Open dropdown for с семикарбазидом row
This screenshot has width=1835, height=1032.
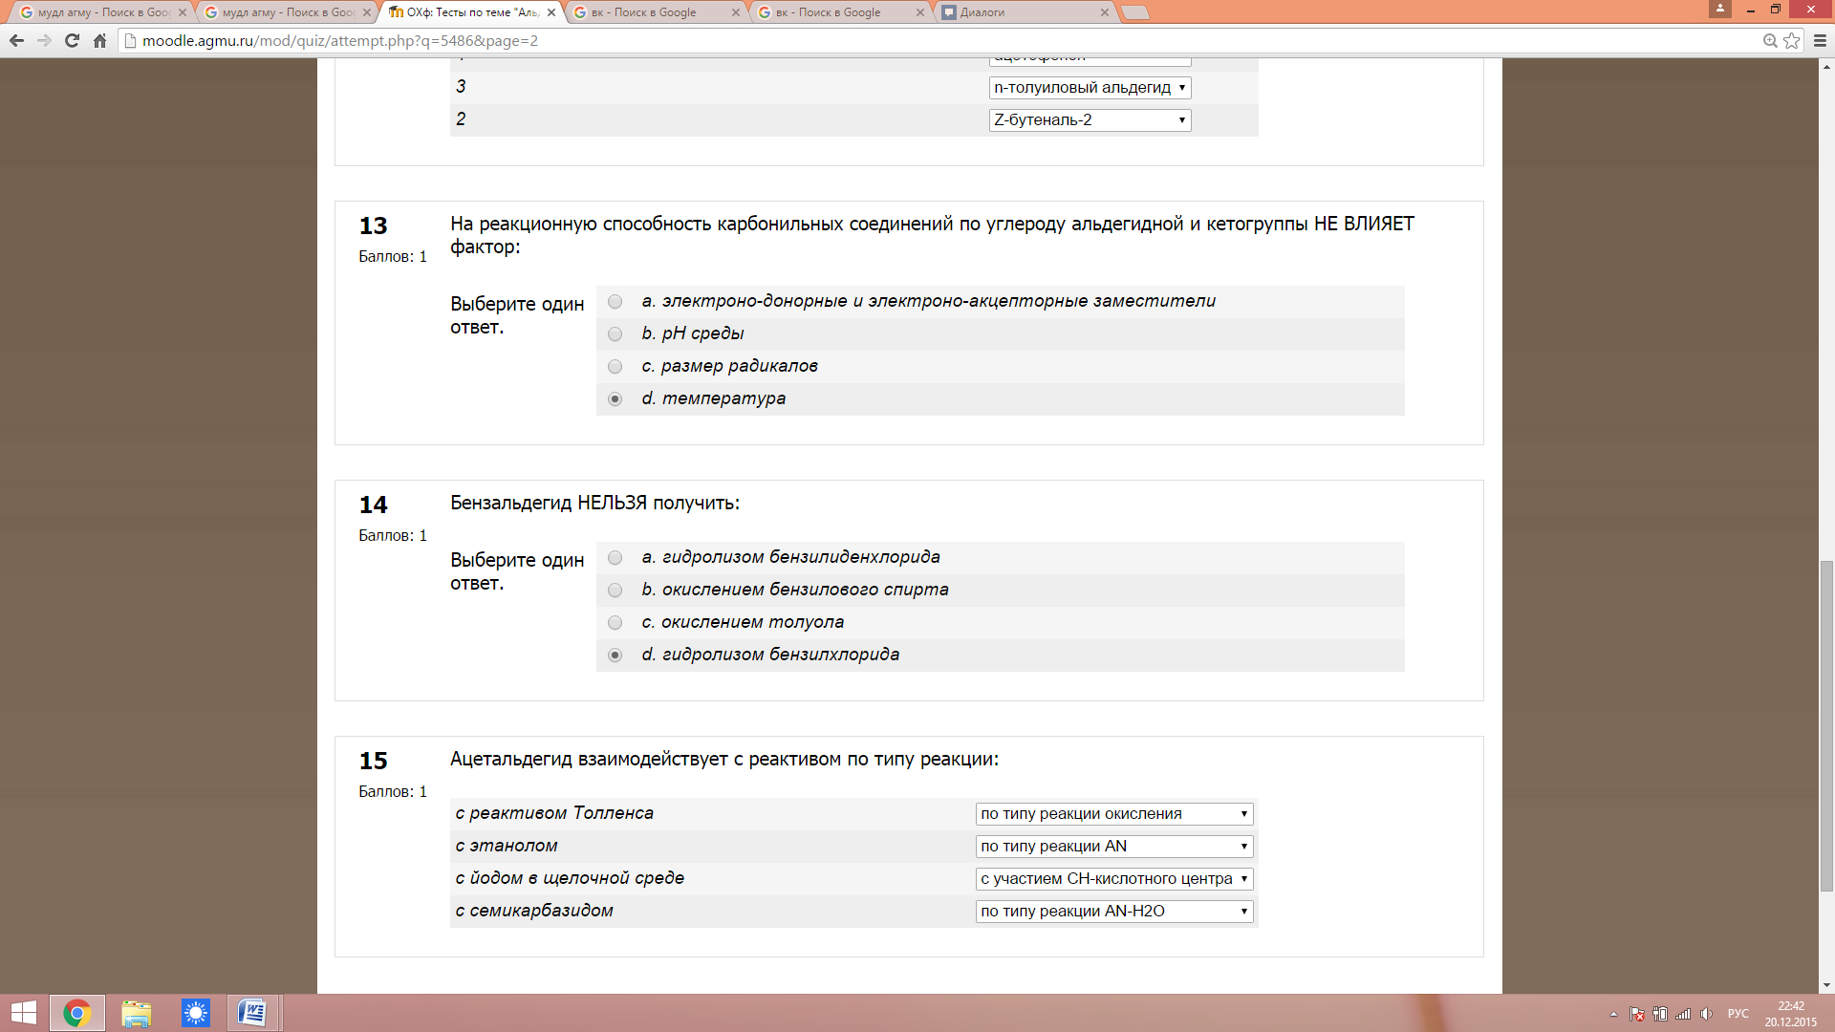pos(1114,912)
